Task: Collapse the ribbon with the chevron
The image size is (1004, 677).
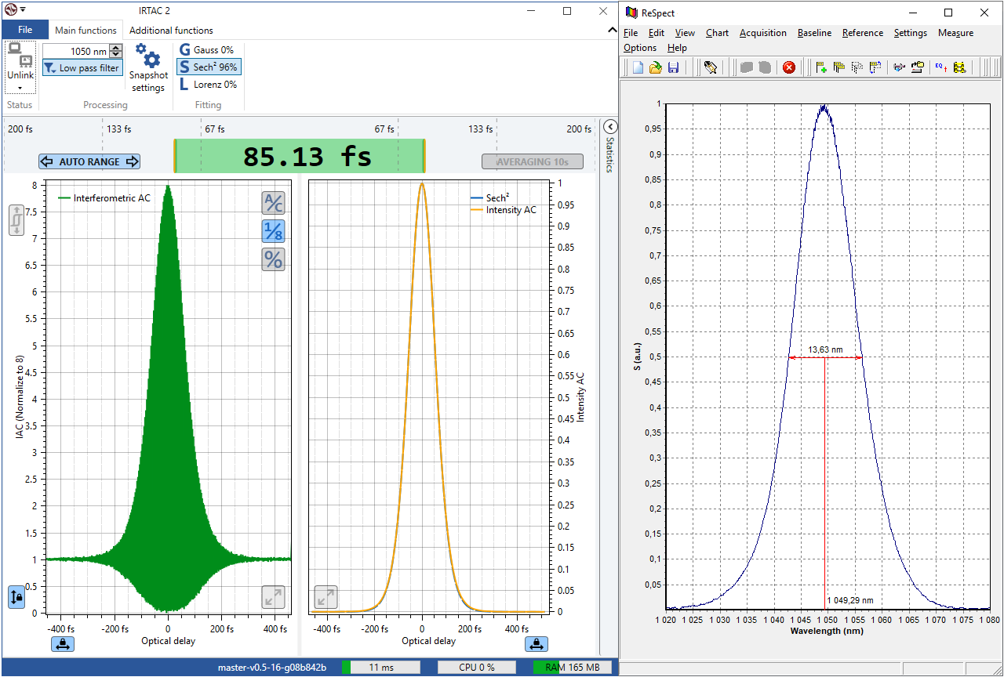Action: (612, 30)
